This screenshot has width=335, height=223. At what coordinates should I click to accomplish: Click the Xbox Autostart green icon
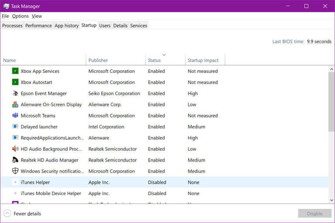click(x=15, y=82)
